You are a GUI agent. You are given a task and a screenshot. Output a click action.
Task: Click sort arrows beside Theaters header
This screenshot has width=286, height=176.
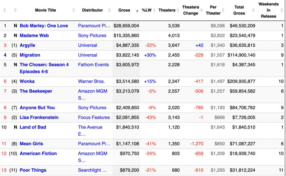coord(178,10)
